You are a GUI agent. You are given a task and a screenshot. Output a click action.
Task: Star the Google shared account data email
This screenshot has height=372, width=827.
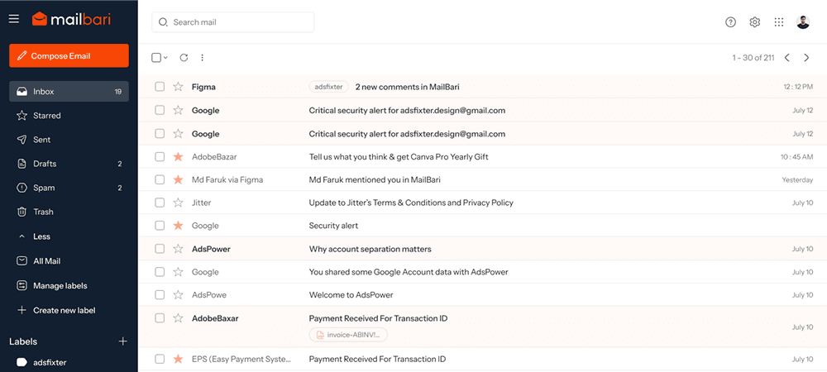pos(179,273)
